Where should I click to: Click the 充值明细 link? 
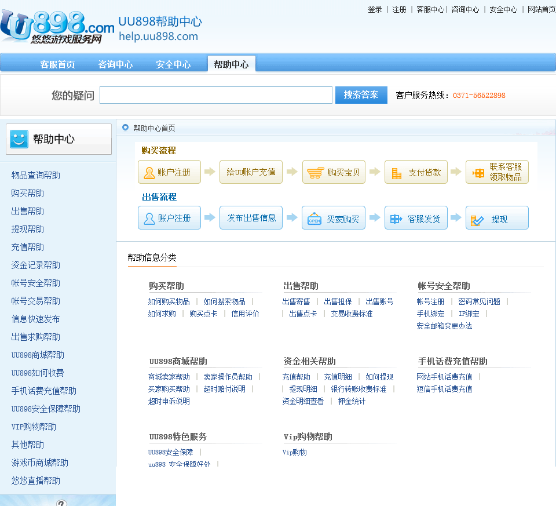338,377
